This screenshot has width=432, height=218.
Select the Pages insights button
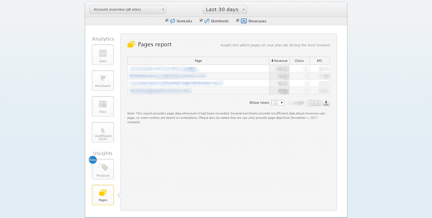(103, 195)
